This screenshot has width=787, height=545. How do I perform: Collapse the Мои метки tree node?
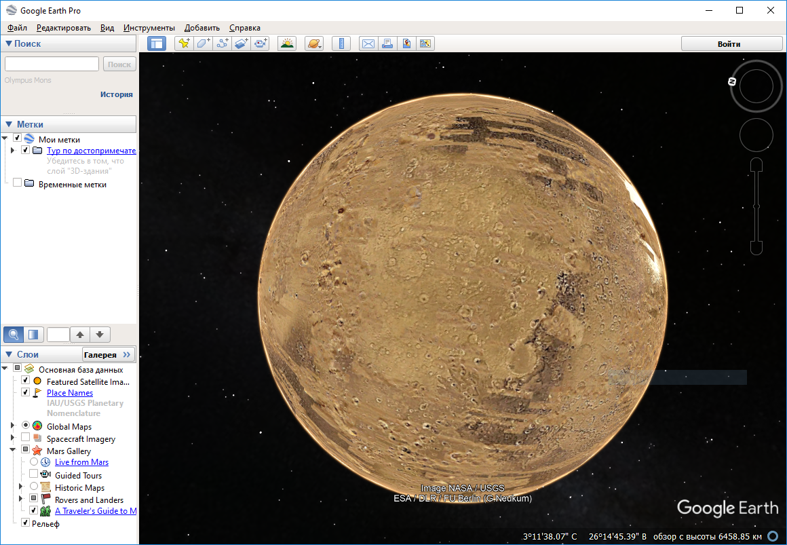click(5, 138)
